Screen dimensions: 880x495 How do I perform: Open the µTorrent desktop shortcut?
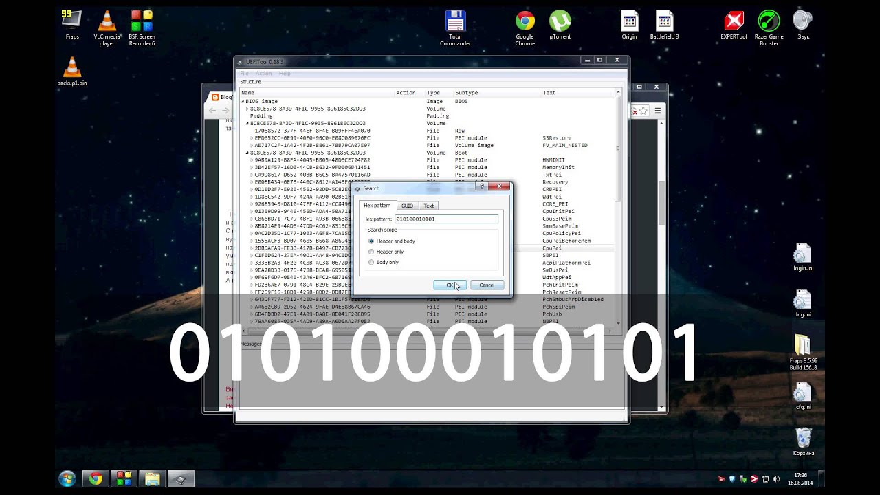(x=560, y=25)
